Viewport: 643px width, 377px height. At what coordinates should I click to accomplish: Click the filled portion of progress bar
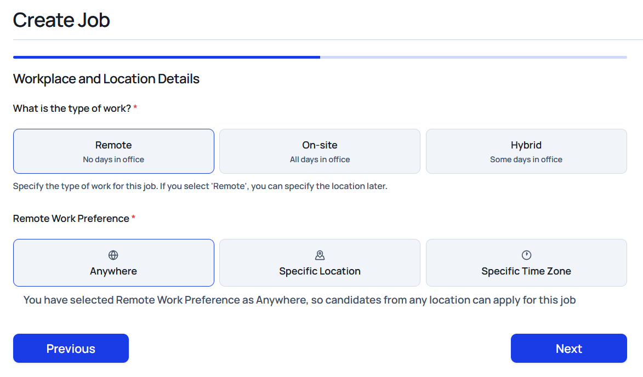pos(166,57)
